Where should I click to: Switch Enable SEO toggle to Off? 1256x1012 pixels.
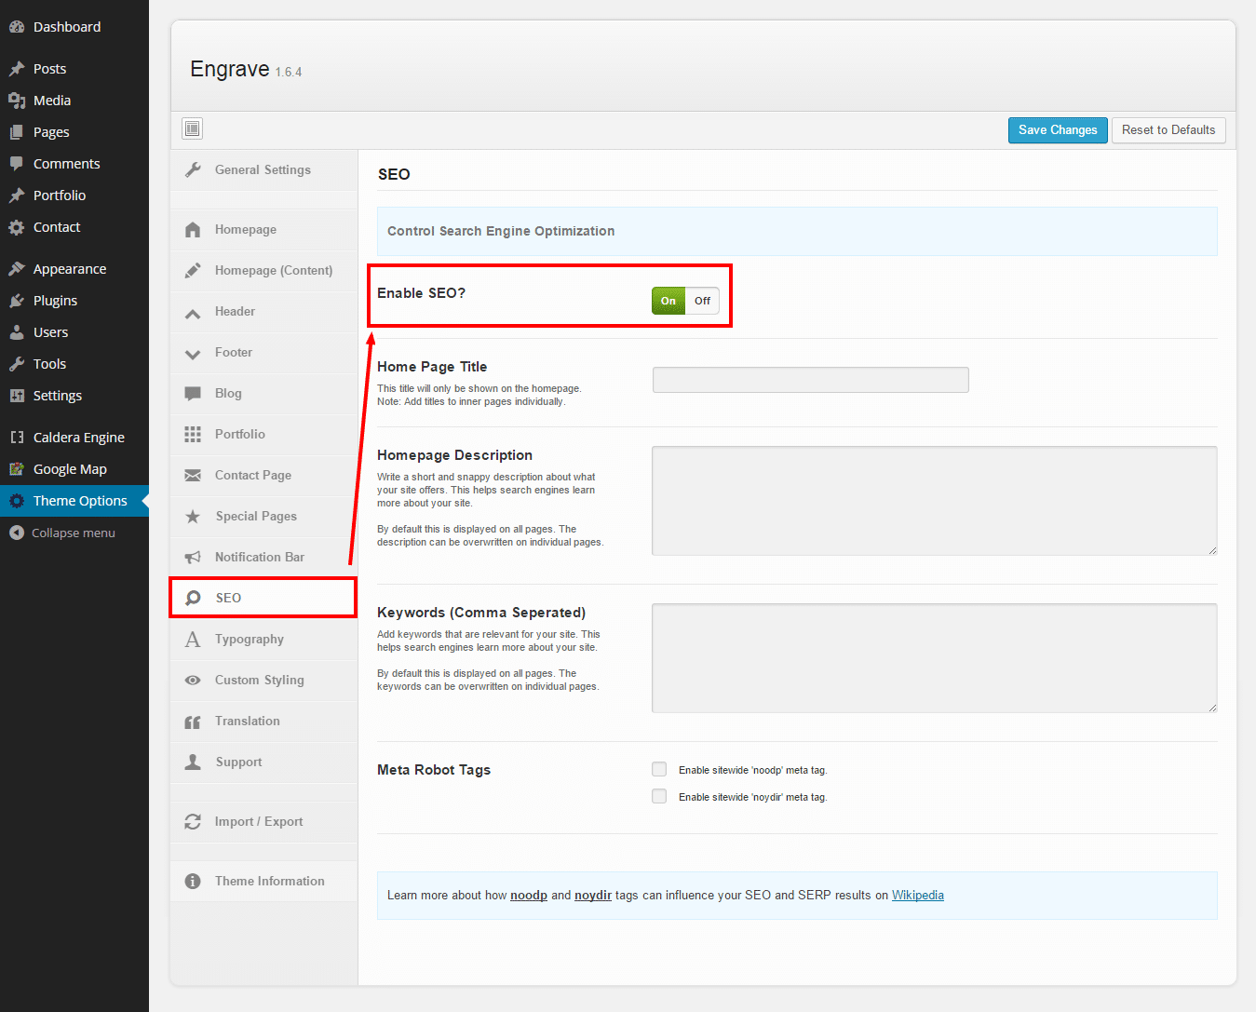point(702,301)
